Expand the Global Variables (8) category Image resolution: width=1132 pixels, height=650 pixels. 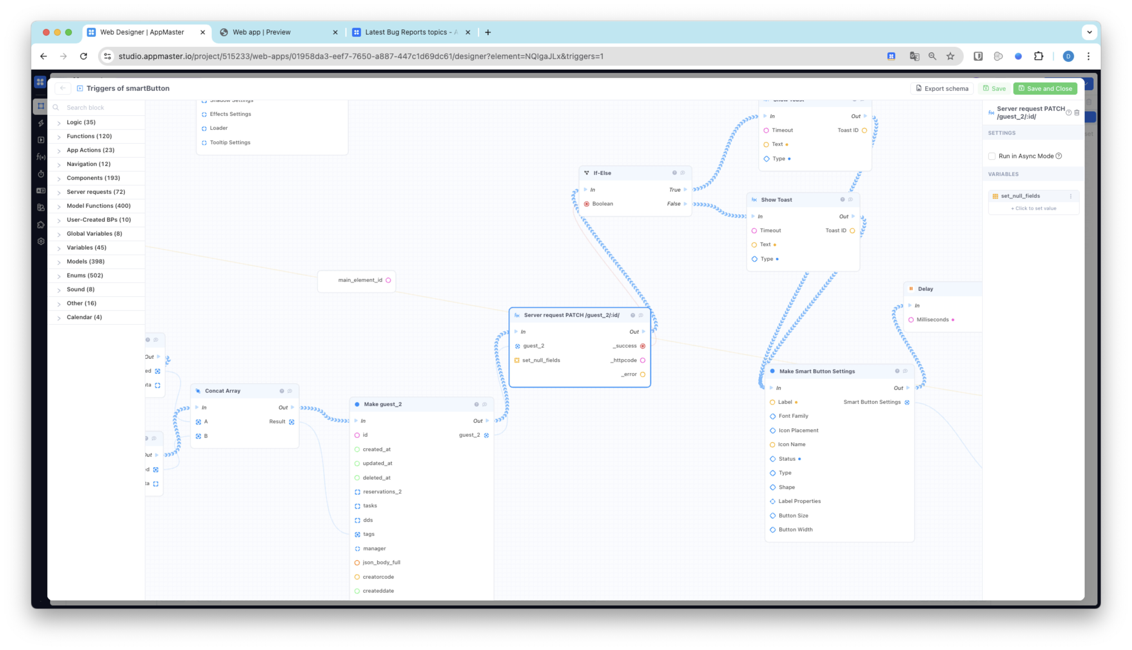click(x=96, y=233)
